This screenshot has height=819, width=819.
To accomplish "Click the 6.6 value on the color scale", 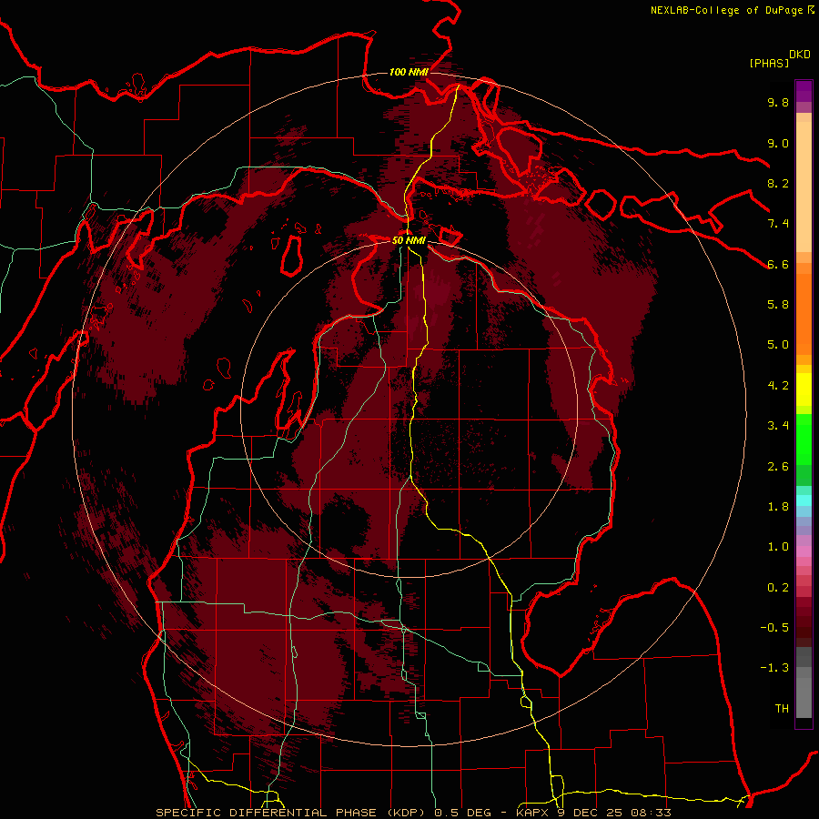I will (x=778, y=264).
